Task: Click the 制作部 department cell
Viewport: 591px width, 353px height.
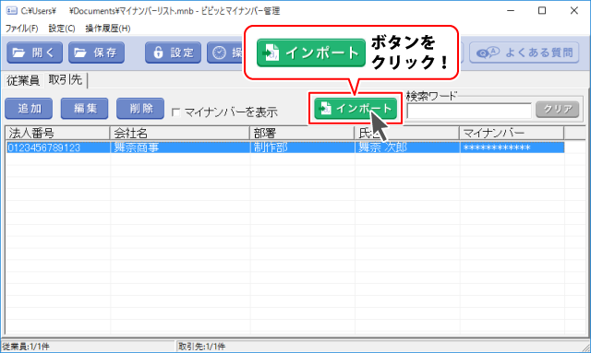Action: (302, 147)
